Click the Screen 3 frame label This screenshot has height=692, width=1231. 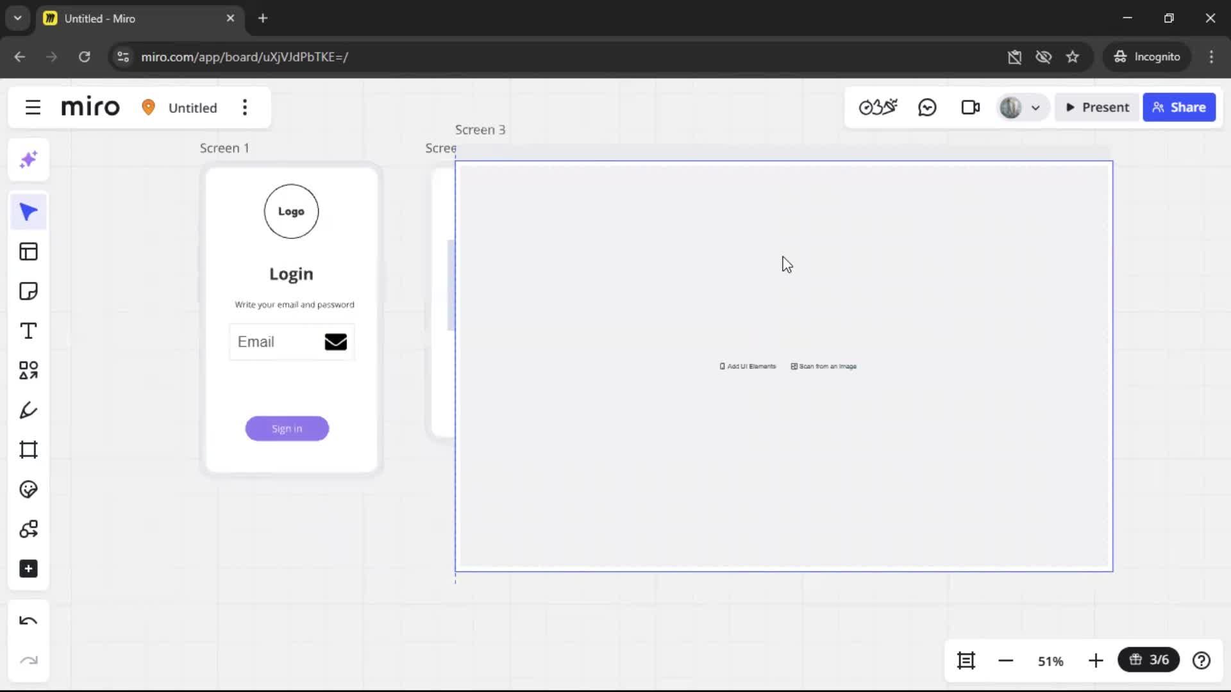coord(480,129)
